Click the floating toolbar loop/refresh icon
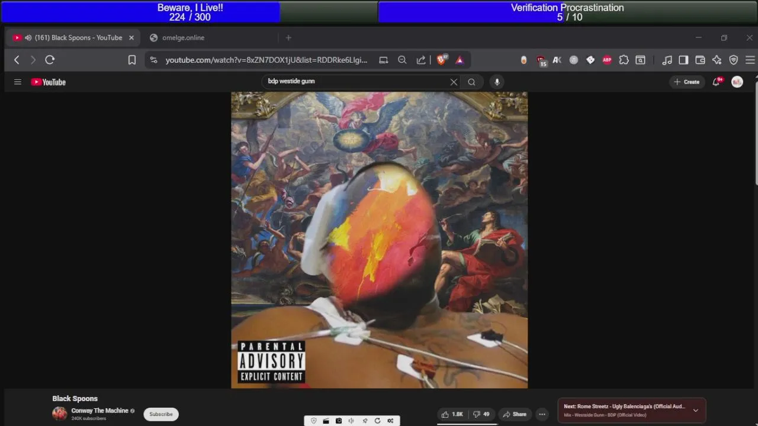The image size is (758, 426). pos(377,421)
